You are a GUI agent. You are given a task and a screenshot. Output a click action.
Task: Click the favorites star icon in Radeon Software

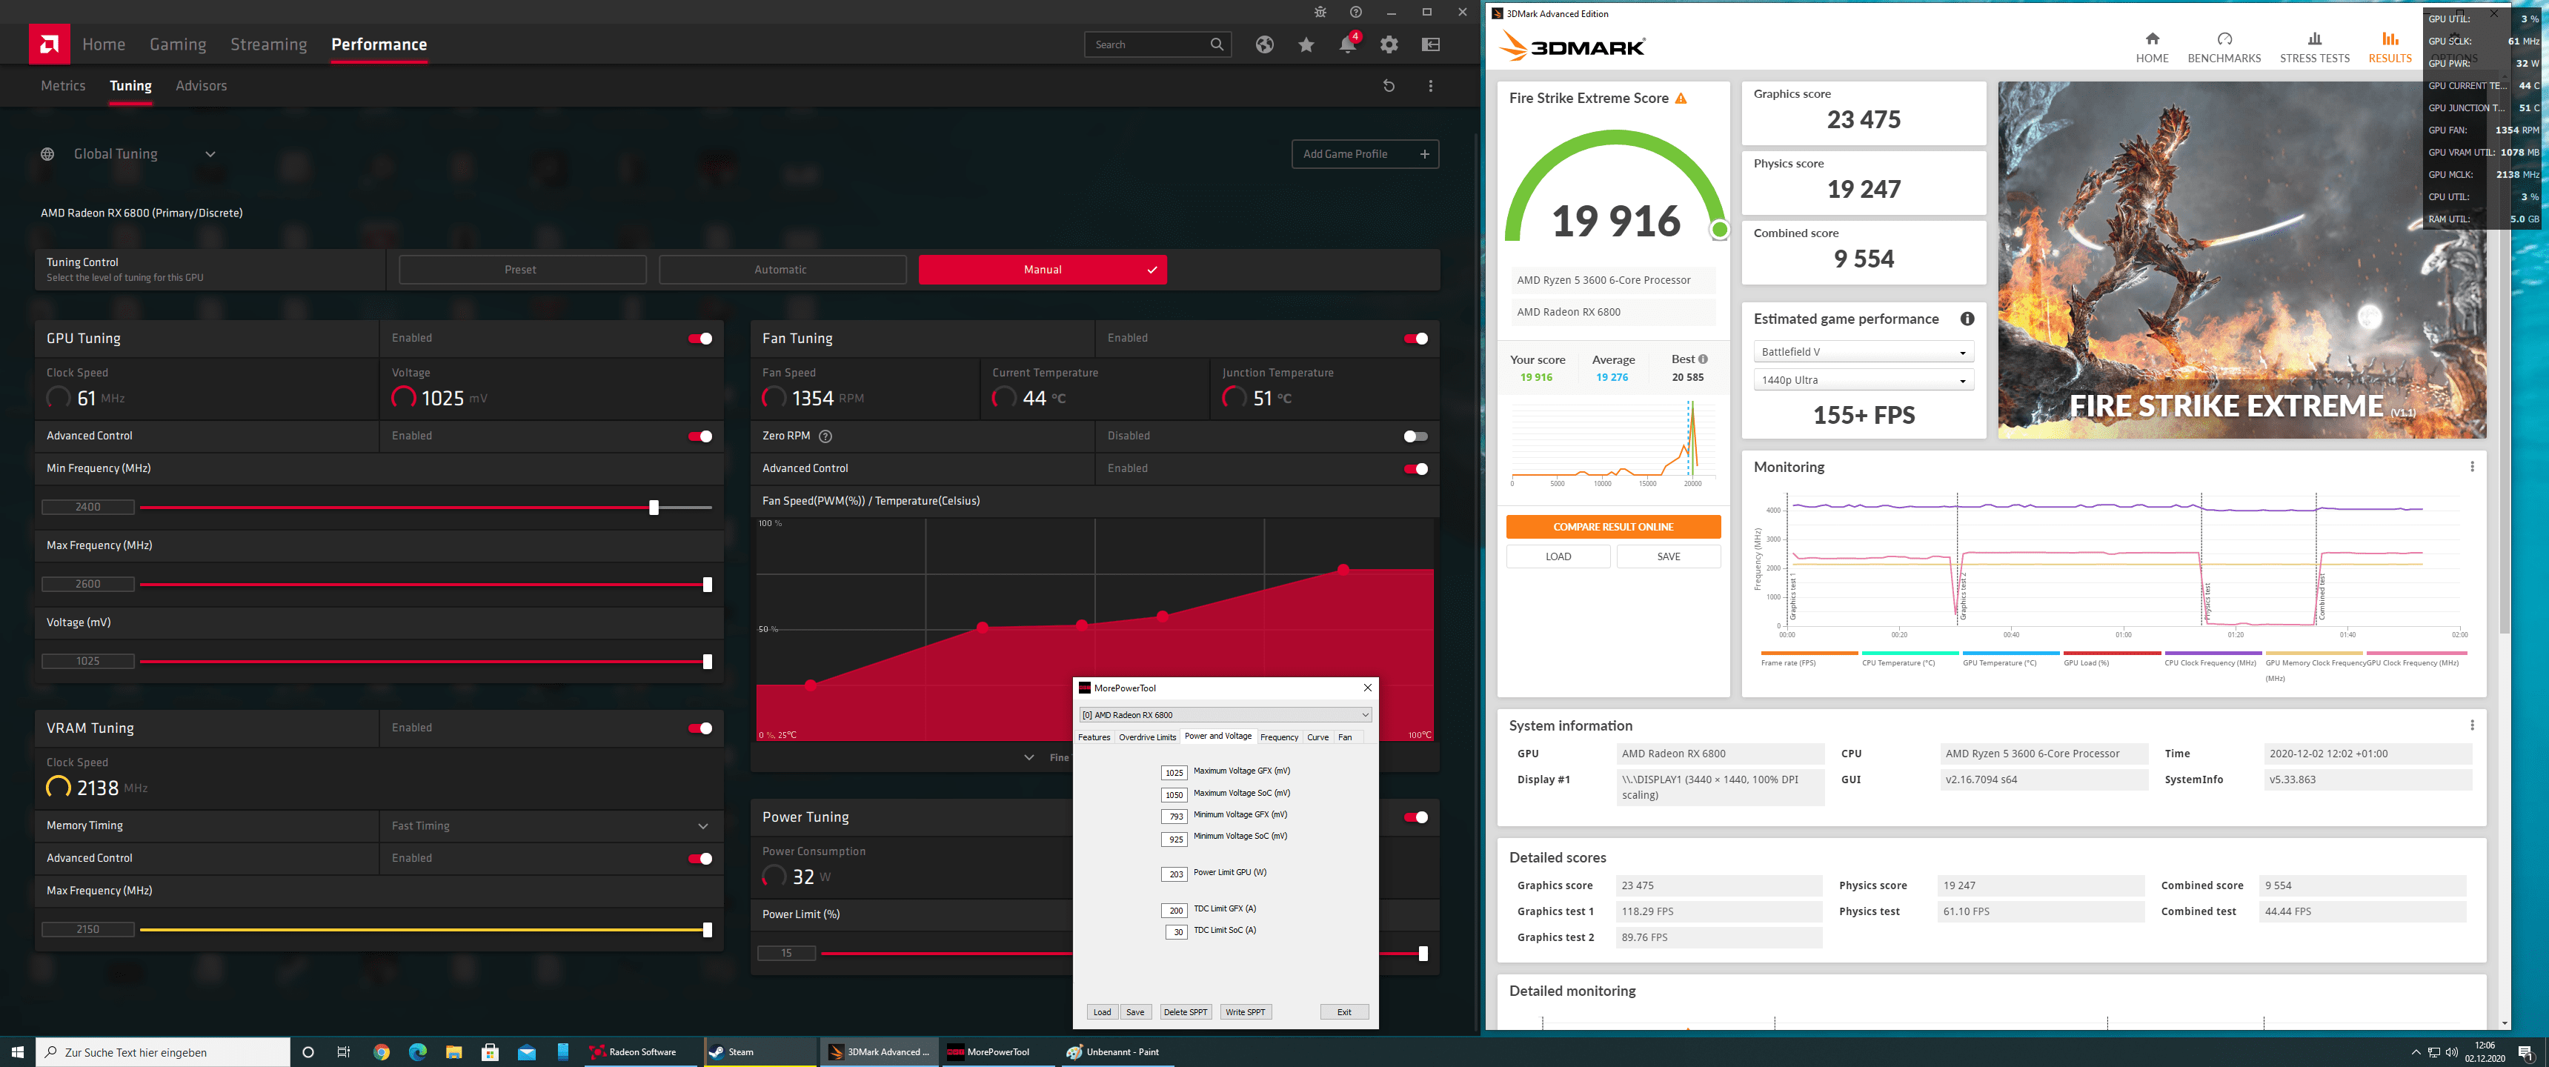1306,44
